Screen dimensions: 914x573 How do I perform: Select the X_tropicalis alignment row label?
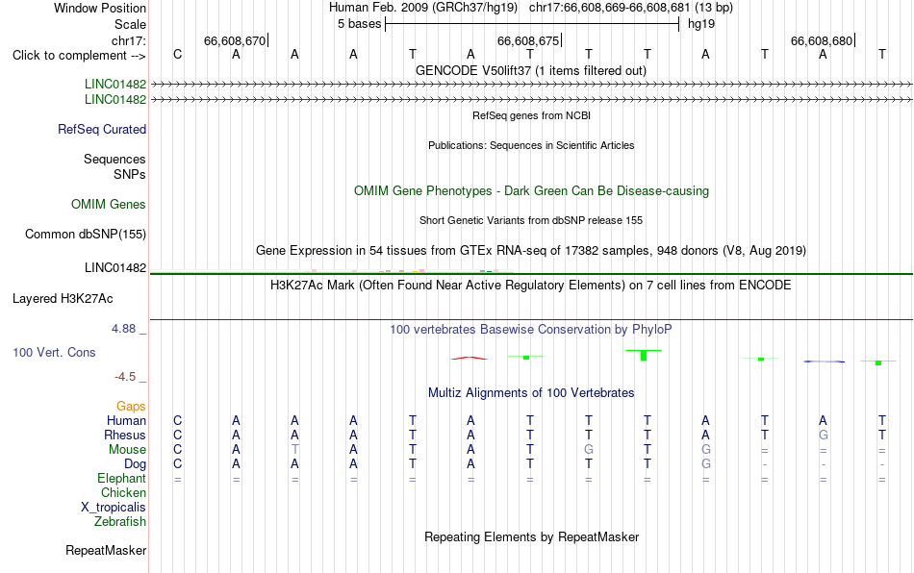pyautogui.click(x=114, y=508)
